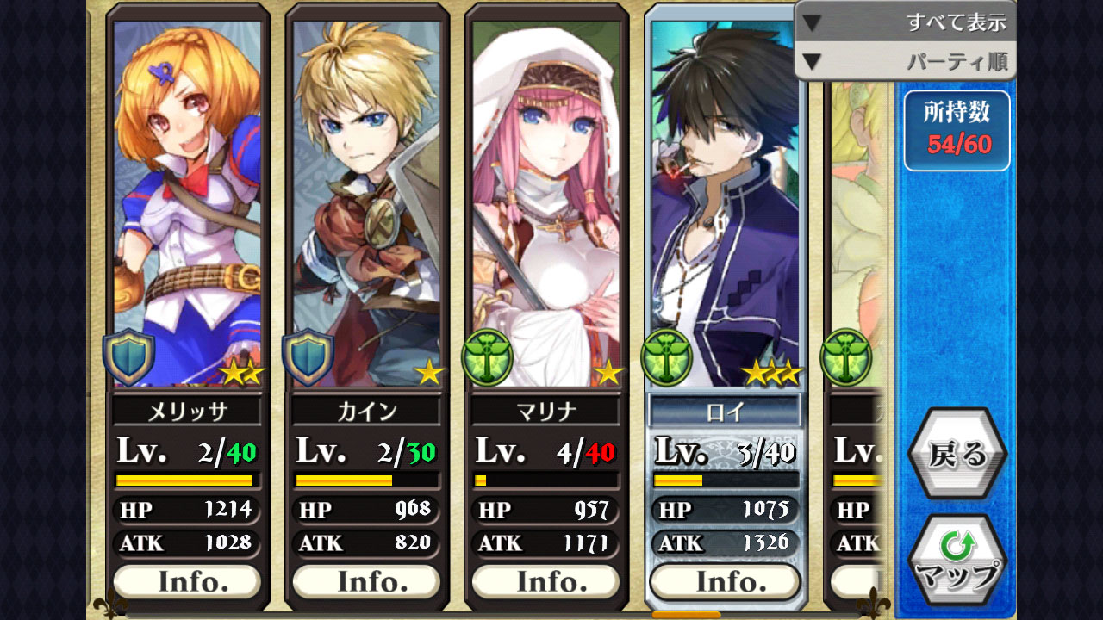The height and width of the screenshot is (620, 1103).
Task: Expand the triangle arrow beside パーティ順
Action: (812, 62)
